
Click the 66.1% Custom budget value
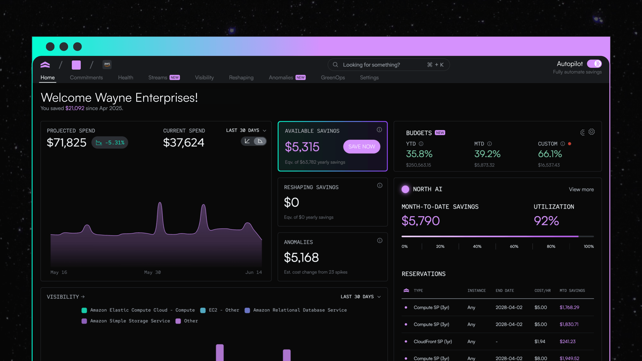550,154
